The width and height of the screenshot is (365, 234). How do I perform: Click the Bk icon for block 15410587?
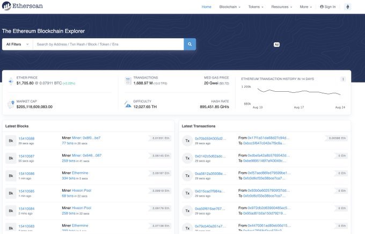(11, 158)
